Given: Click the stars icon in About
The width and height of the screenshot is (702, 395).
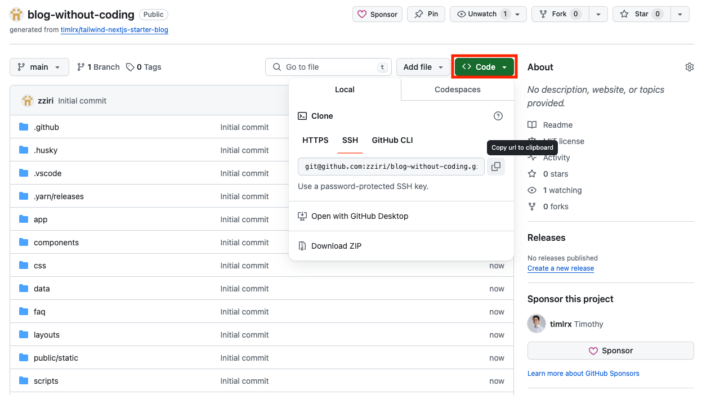Looking at the screenshot, I should pyautogui.click(x=532, y=174).
